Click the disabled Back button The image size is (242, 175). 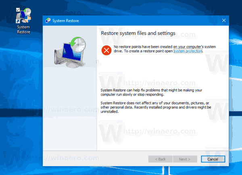coord(161,159)
